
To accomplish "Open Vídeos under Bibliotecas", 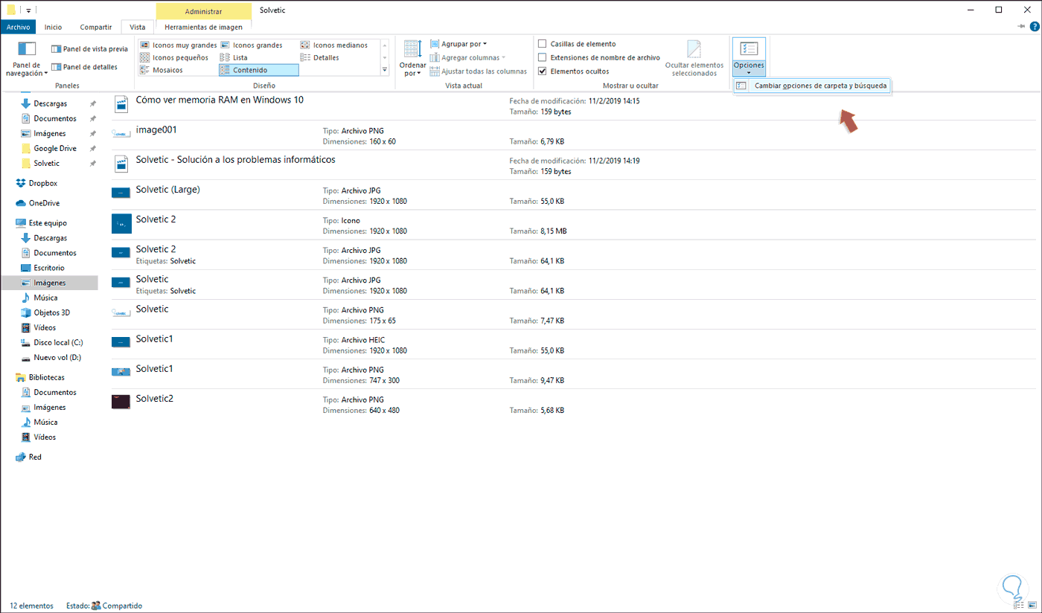I will (x=45, y=437).
